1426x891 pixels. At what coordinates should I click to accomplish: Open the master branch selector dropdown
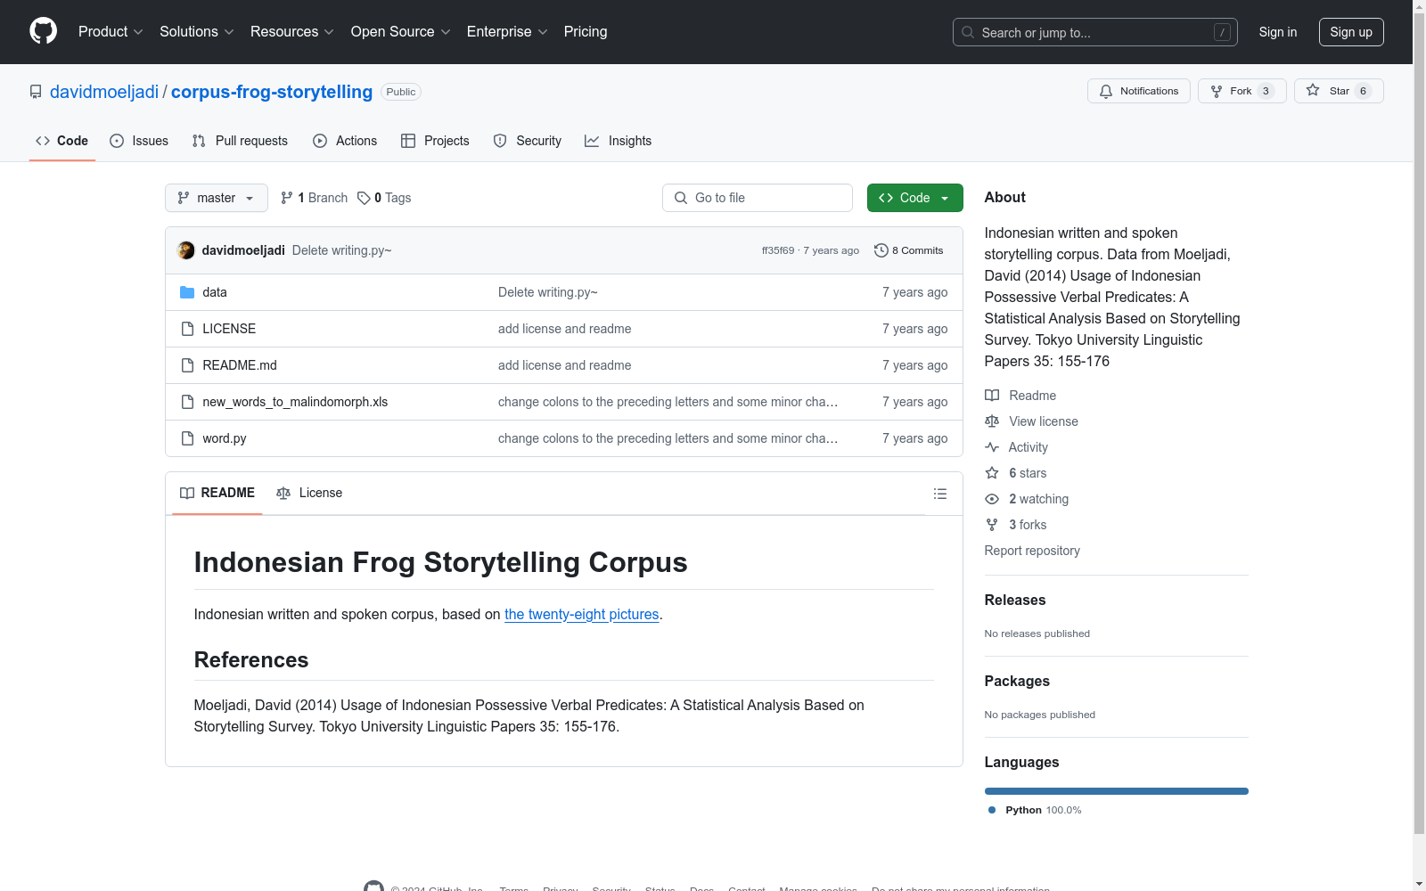pyautogui.click(x=217, y=198)
